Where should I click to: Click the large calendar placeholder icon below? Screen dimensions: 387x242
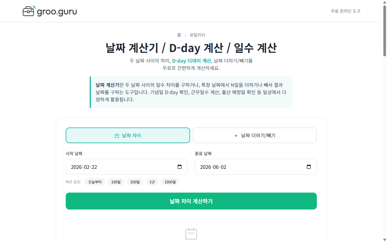pyautogui.click(x=191, y=234)
